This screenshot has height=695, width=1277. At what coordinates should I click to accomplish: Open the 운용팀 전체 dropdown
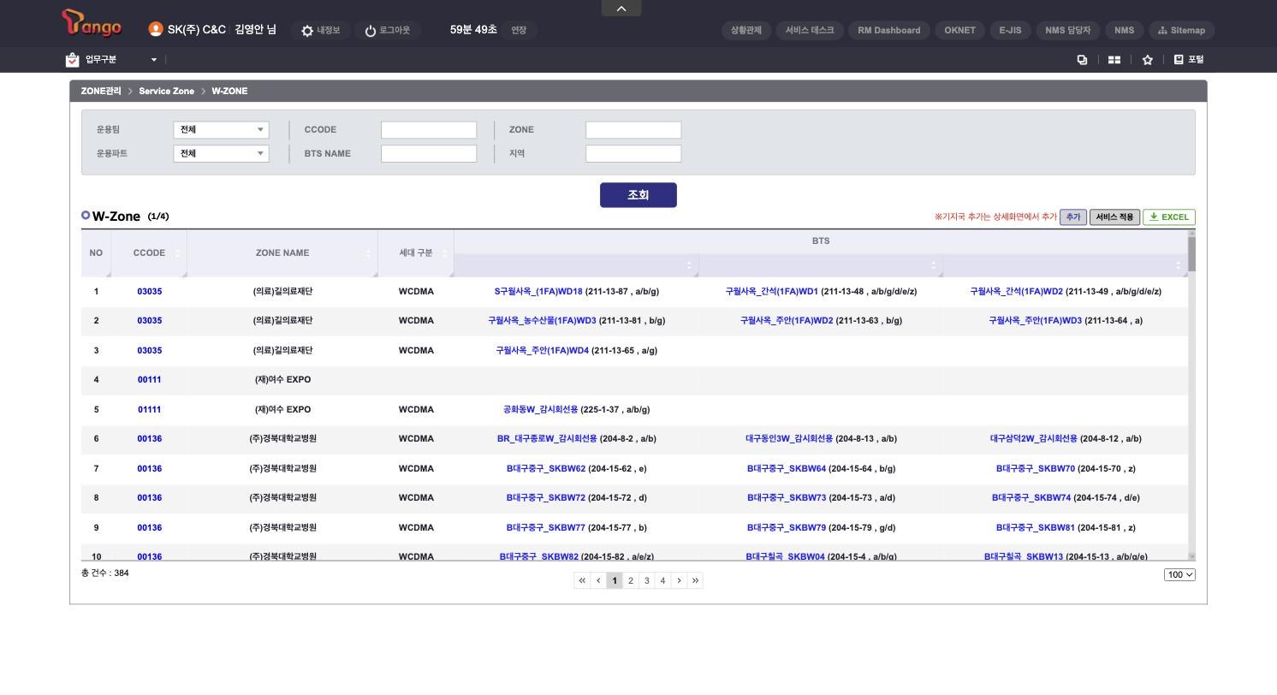[x=221, y=130]
